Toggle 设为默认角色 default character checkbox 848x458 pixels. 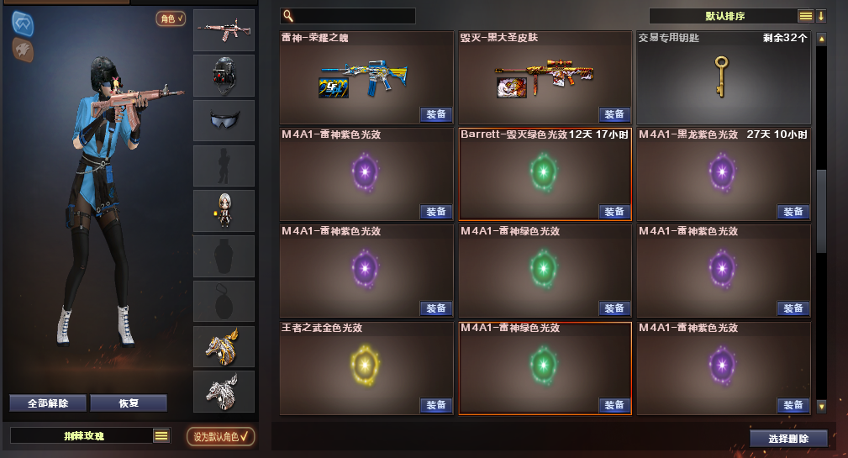click(221, 436)
